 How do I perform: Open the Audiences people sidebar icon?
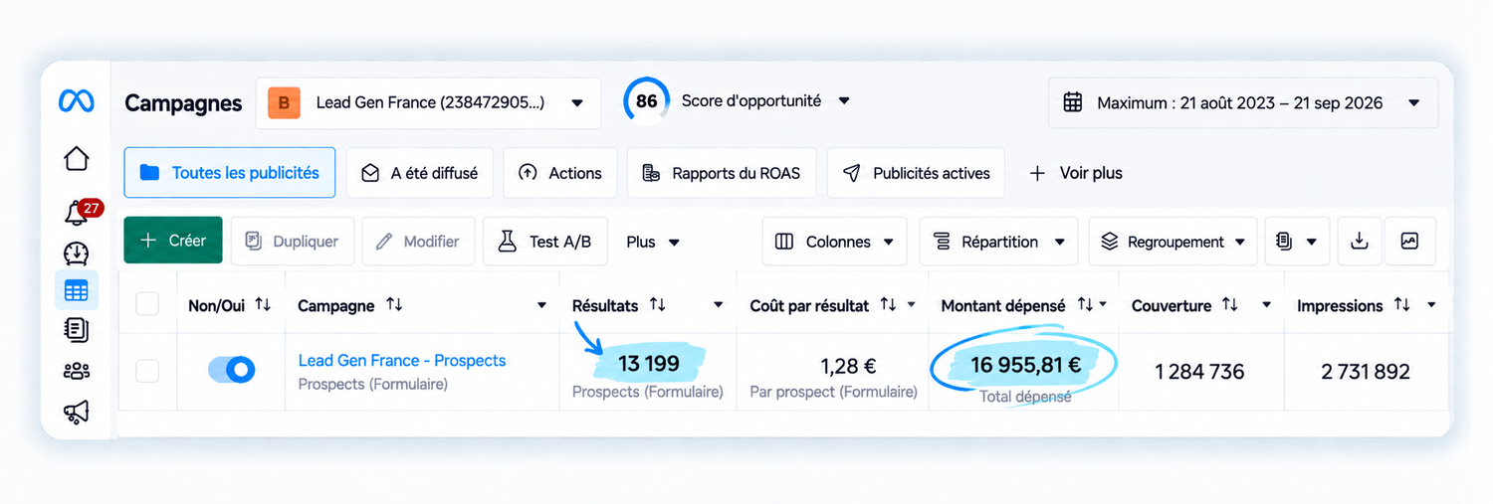tap(76, 371)
